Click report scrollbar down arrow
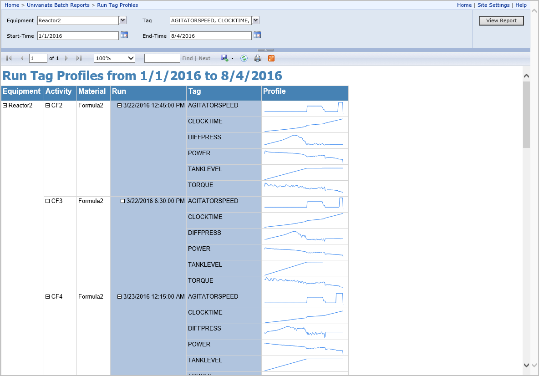Screen dimensions: 539x376 click(526, 366)
